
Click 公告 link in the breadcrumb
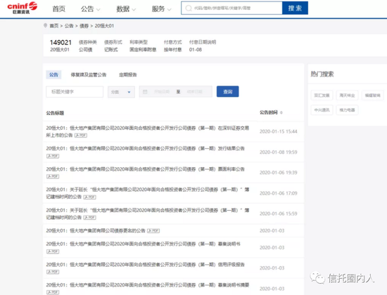69,25
